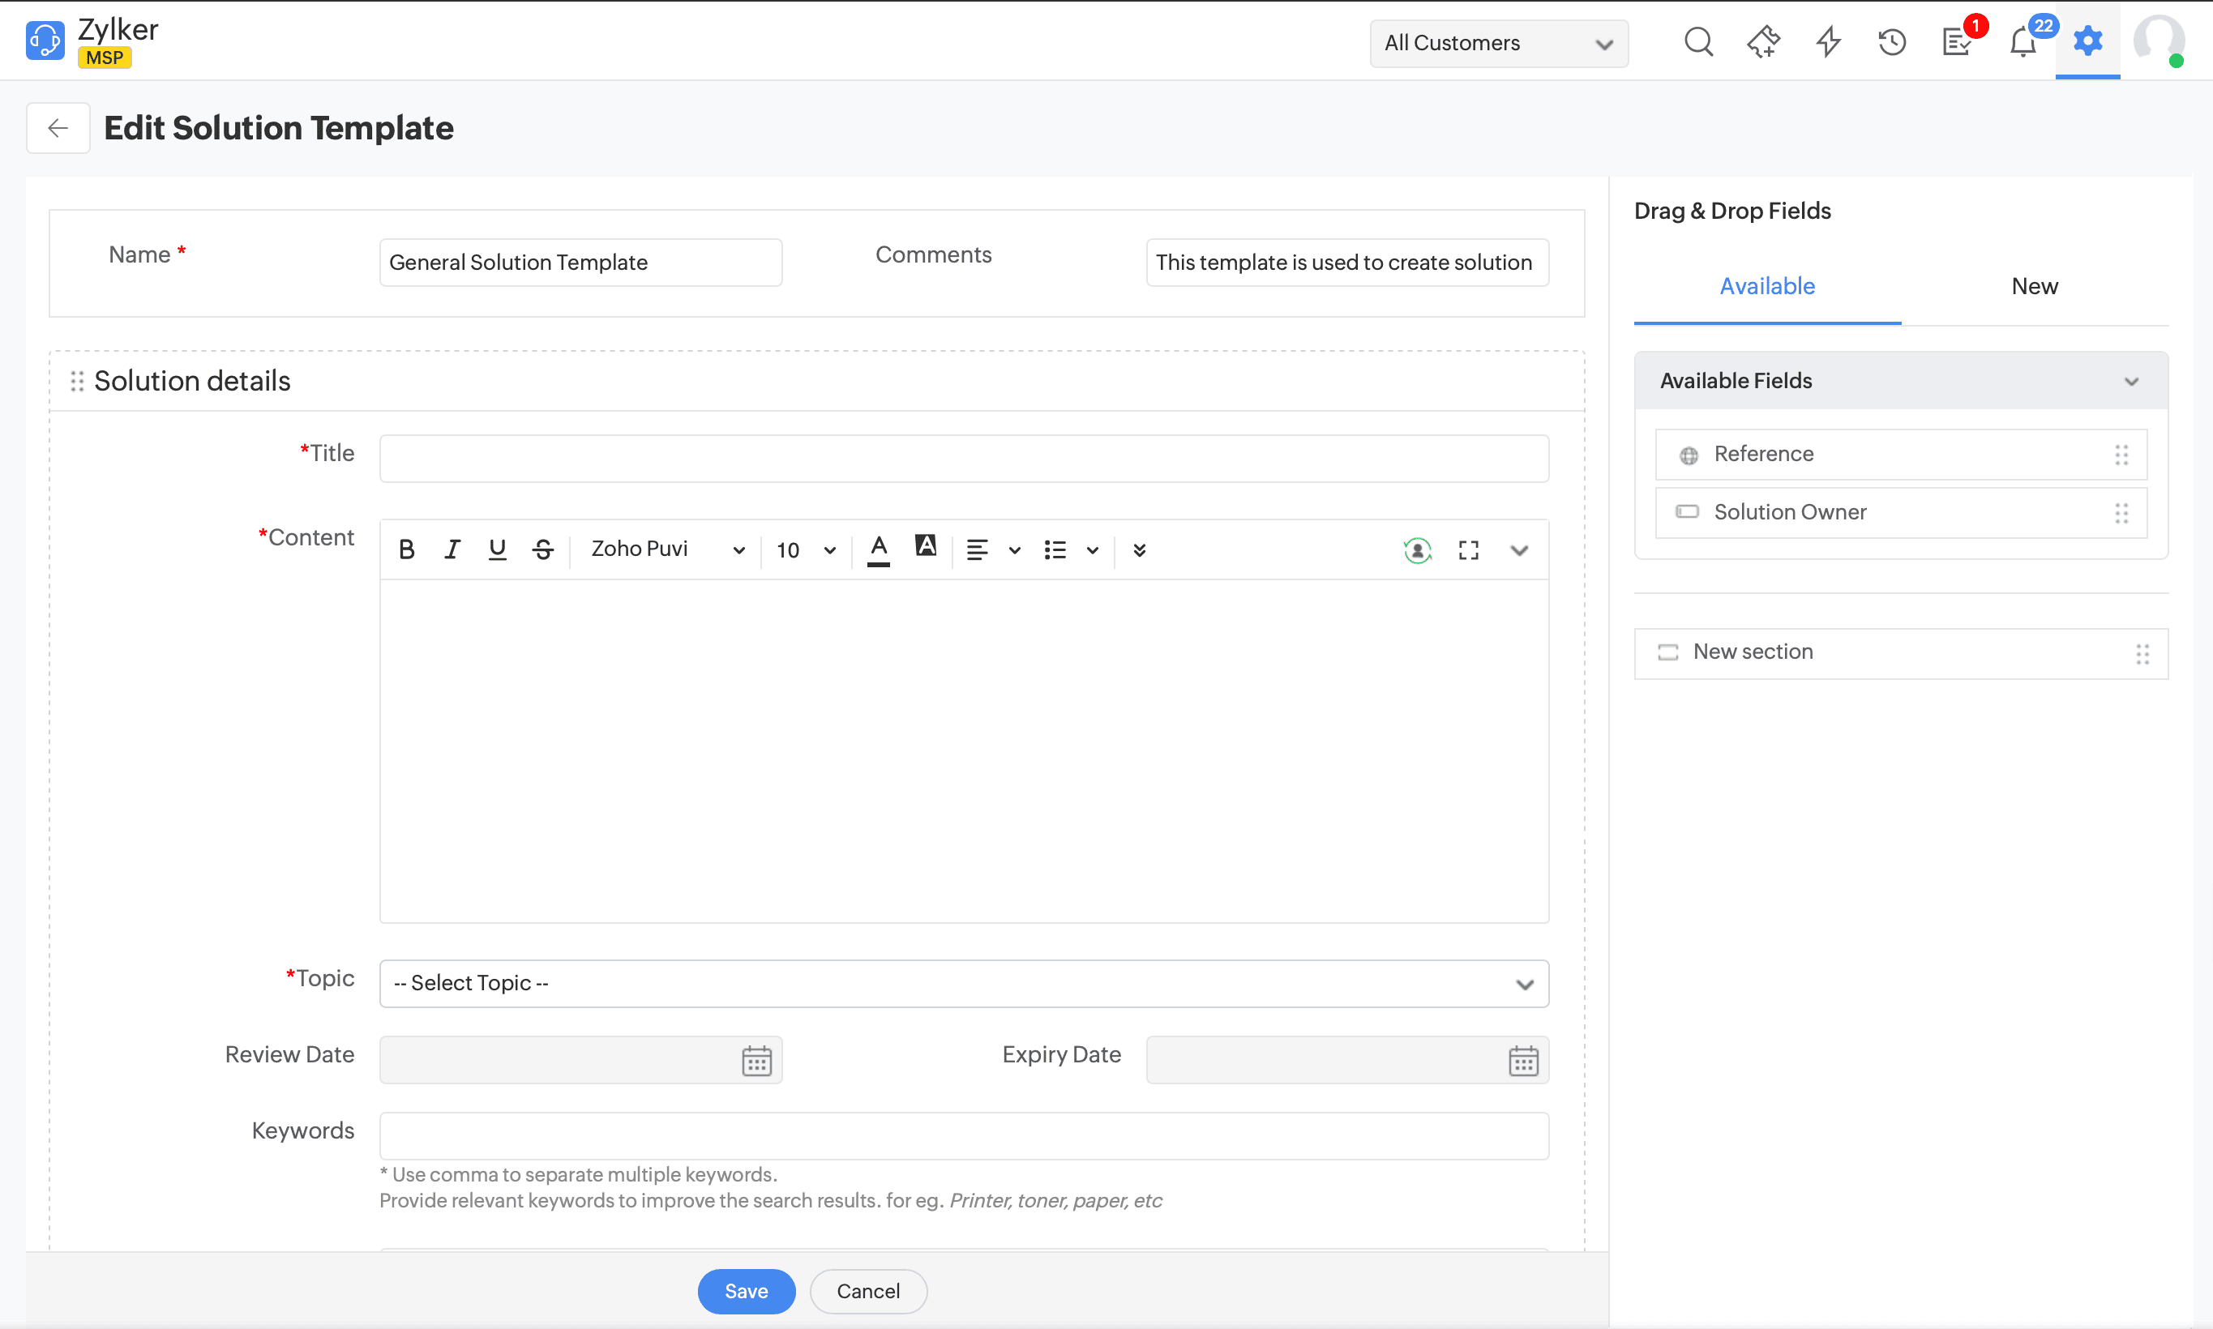Grab the Solution details section drag handle
This screenshot has height=1329, width=2213.
77,382
